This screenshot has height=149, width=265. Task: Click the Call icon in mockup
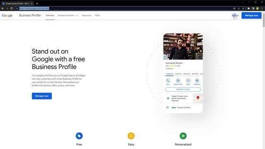point(168,81)
